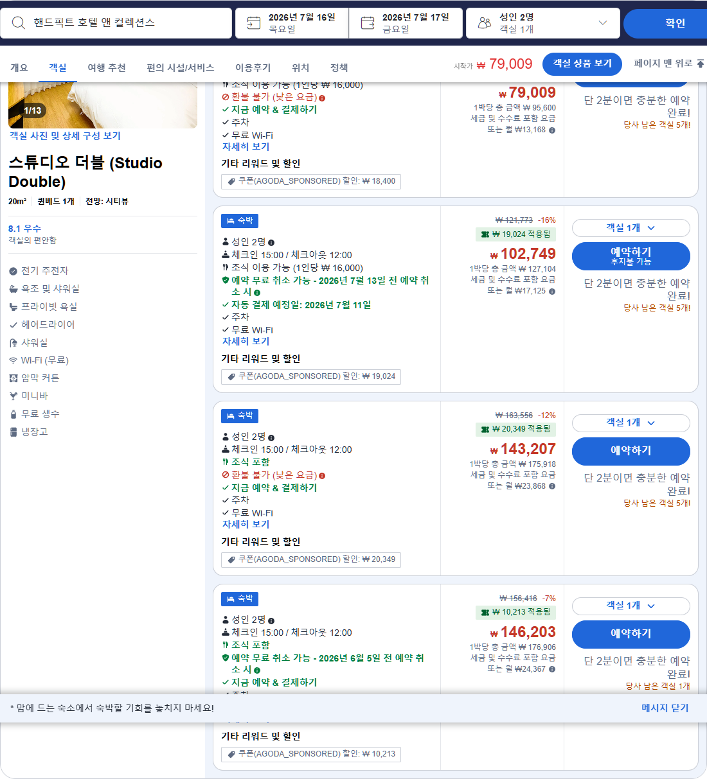Click info icon next to 월 ₩23,868
The width and height of the screenshot is (707, 779).
tap(552, 486)
